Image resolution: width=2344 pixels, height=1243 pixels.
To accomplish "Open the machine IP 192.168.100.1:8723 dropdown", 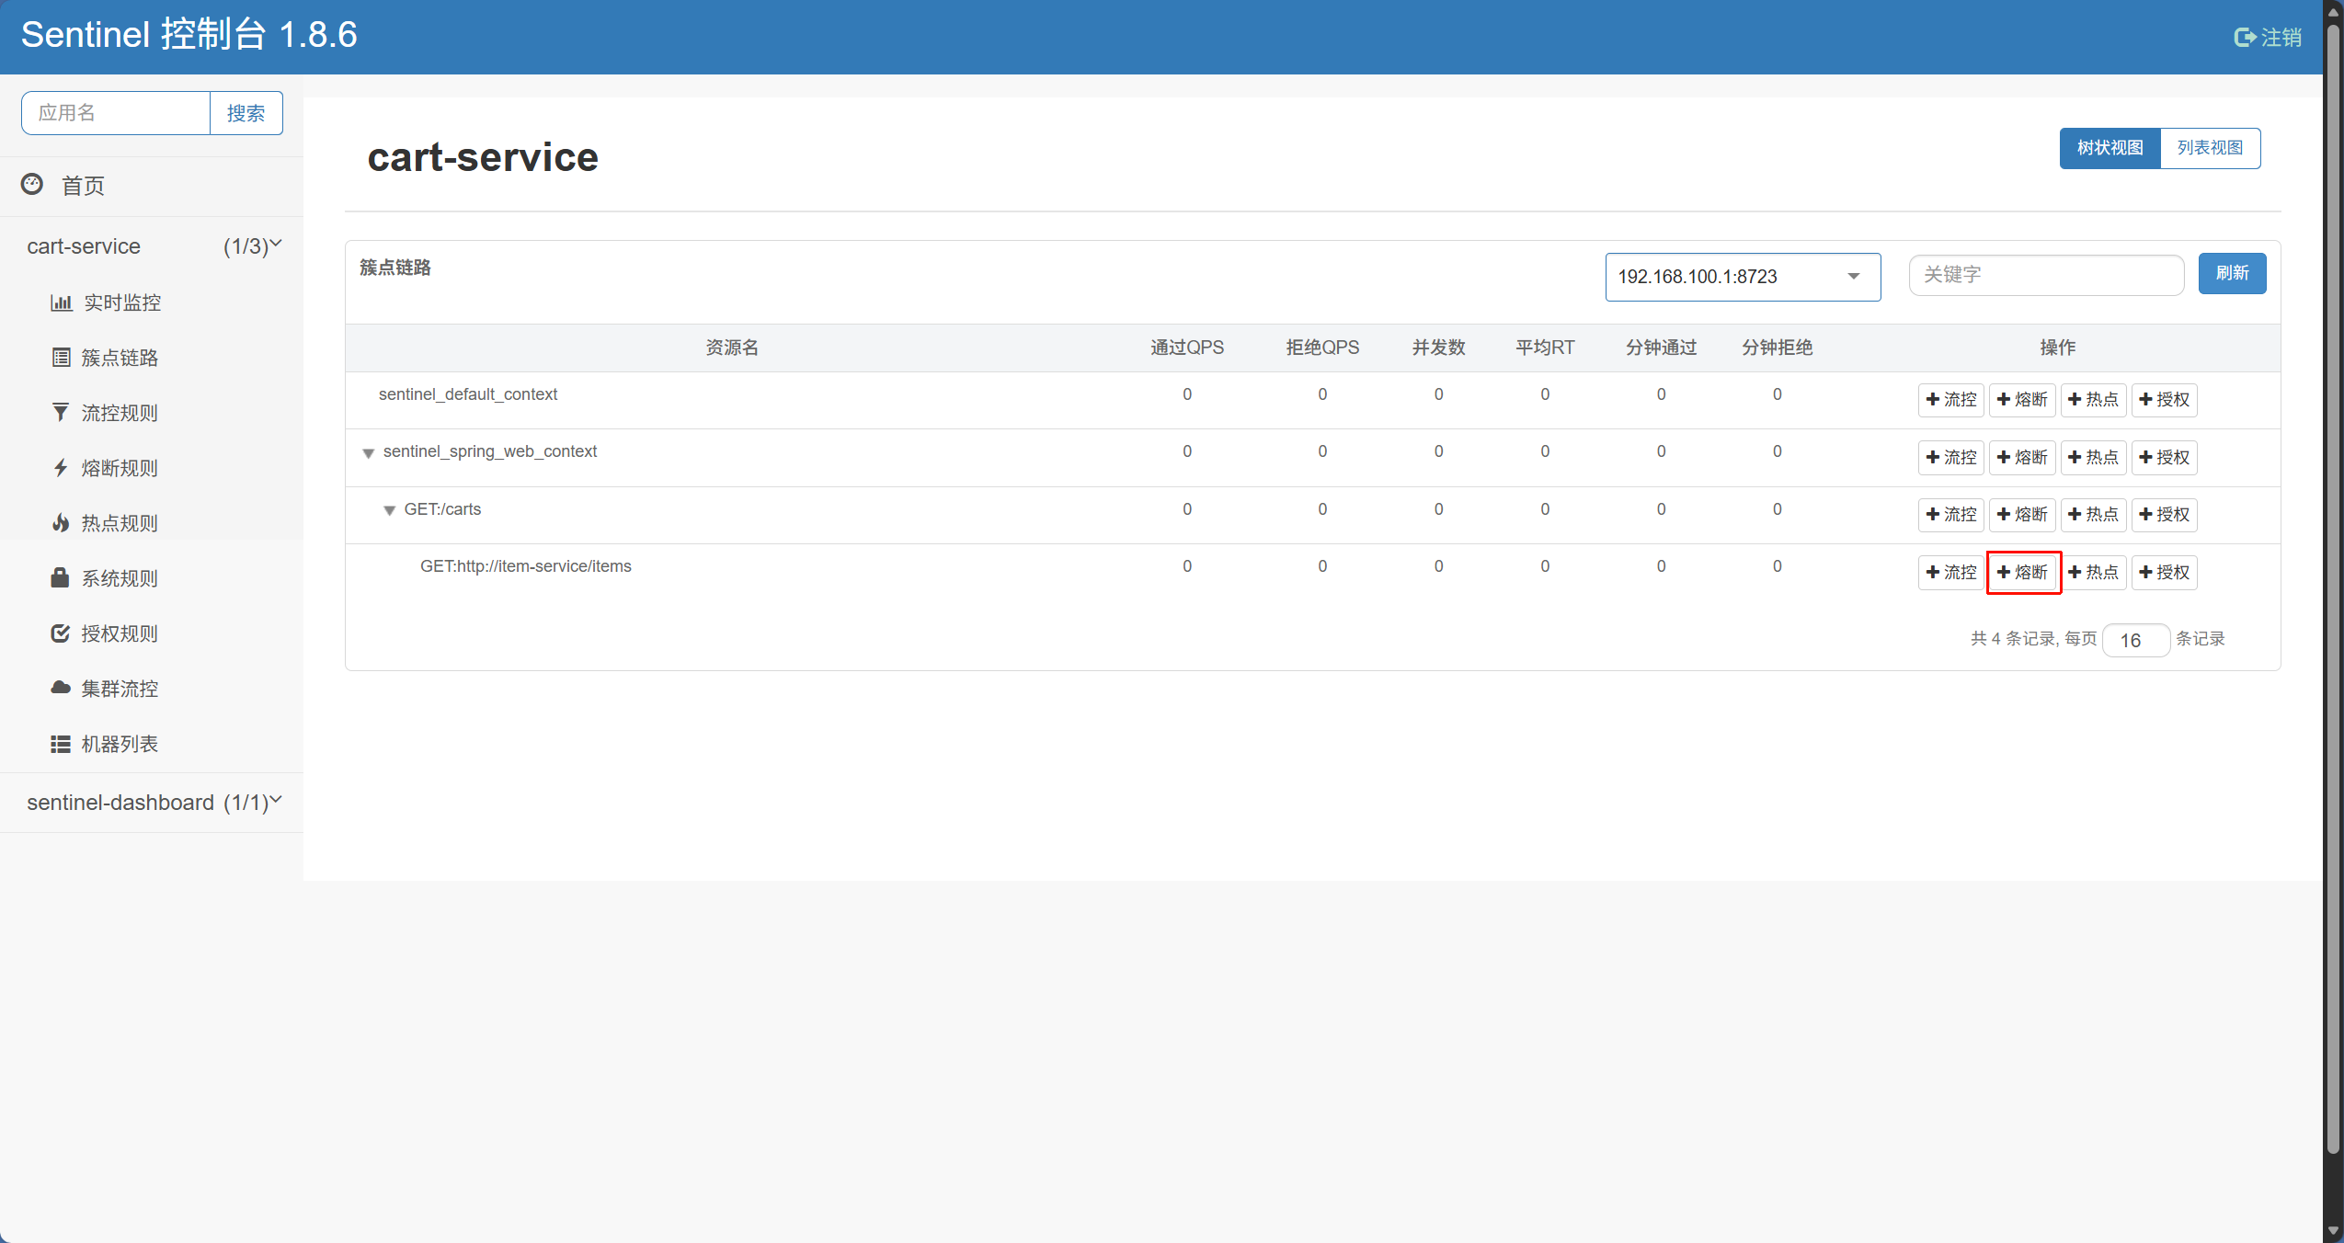I will [1742, 277].
